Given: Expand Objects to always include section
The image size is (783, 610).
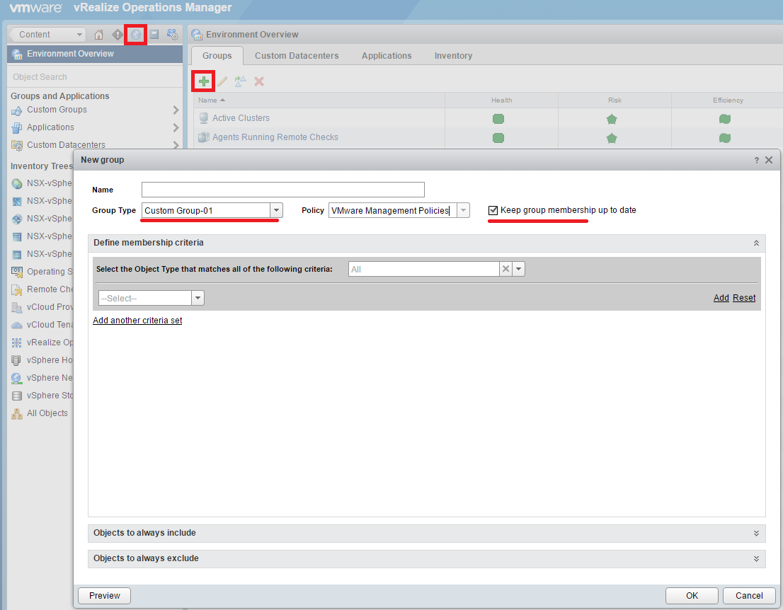Looking at the screenshot, I should 756,533.
